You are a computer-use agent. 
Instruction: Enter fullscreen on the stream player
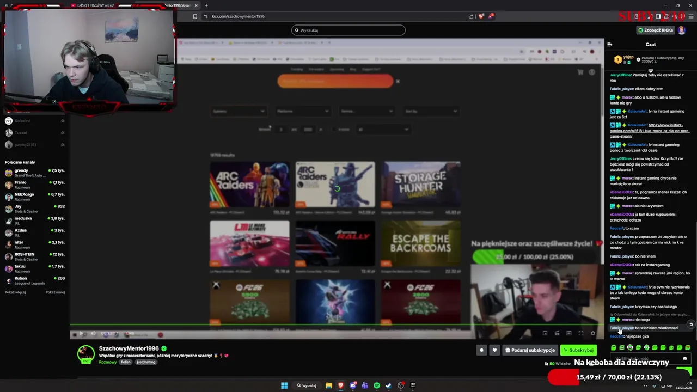point(581,333)
